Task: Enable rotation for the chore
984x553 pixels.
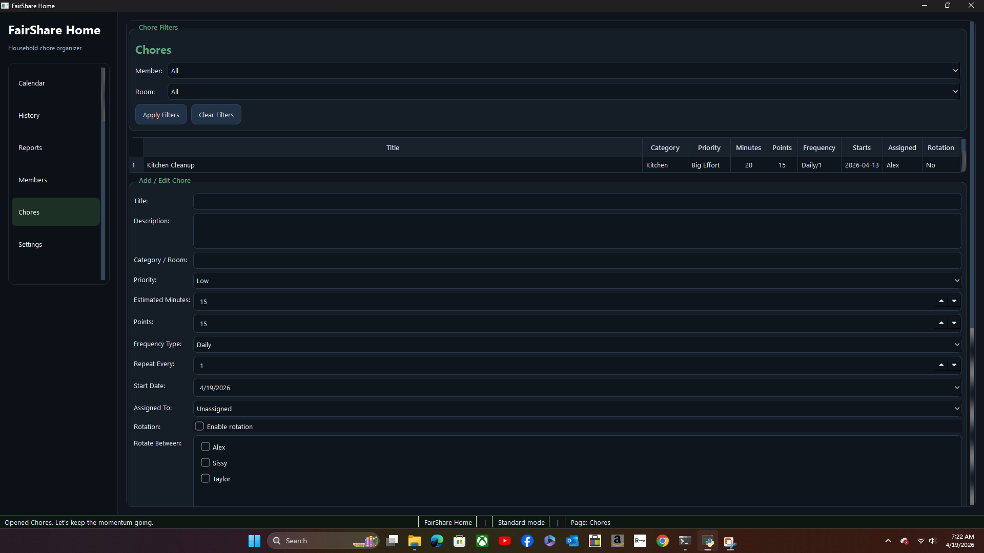Action: 200,426
